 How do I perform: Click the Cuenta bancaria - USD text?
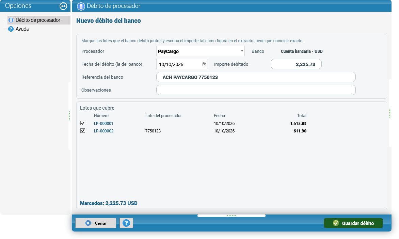[302, 51]
